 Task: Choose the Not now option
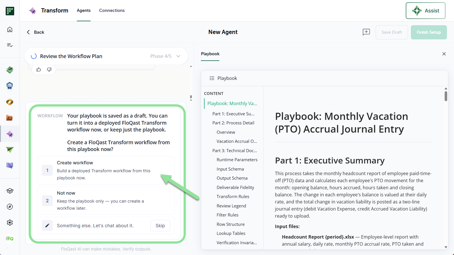pos(106,201)
